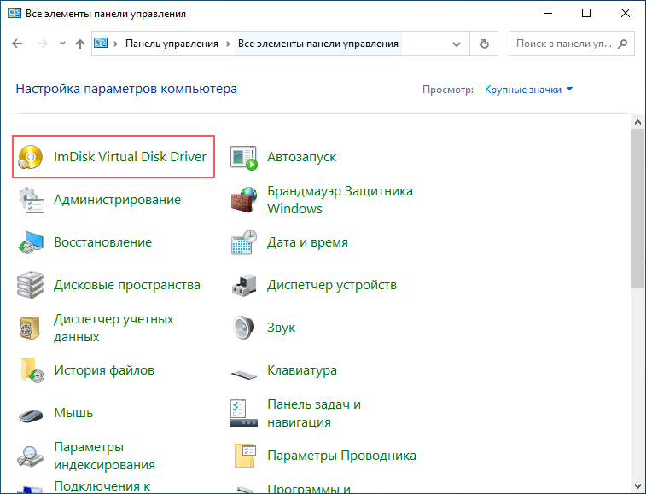Open the Администрирование gear icon
This screenshot has width=646, height=494.
click(x=31, y=200)
